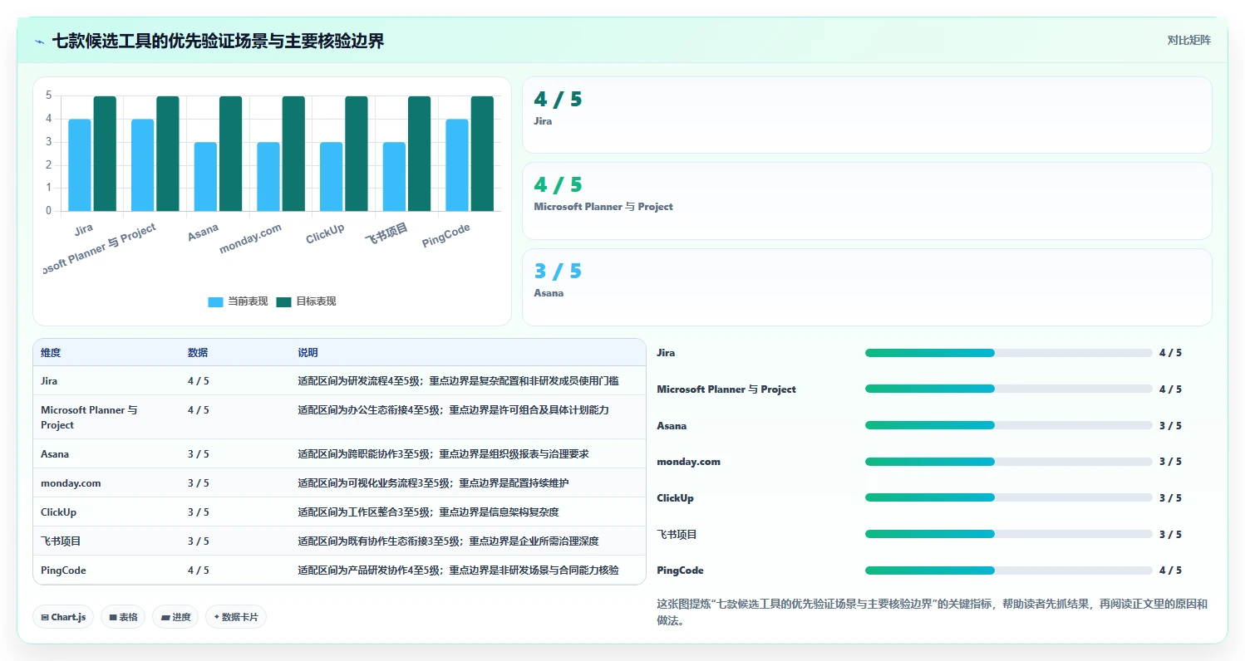Open the Asana 3 / 5 stat card
The image size is (1245, 661).
[x=867, y=287]
